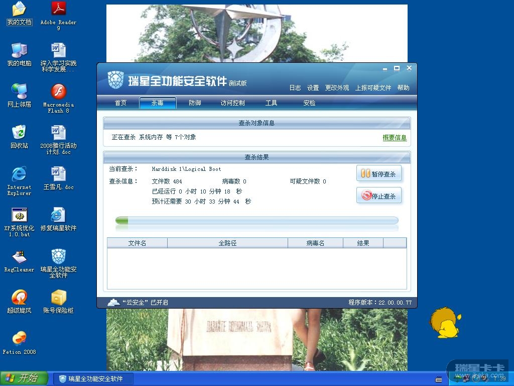Select the 修复瑞星软件 shortcut icon
Screen dimensions: 514x386
coord(58,219)
